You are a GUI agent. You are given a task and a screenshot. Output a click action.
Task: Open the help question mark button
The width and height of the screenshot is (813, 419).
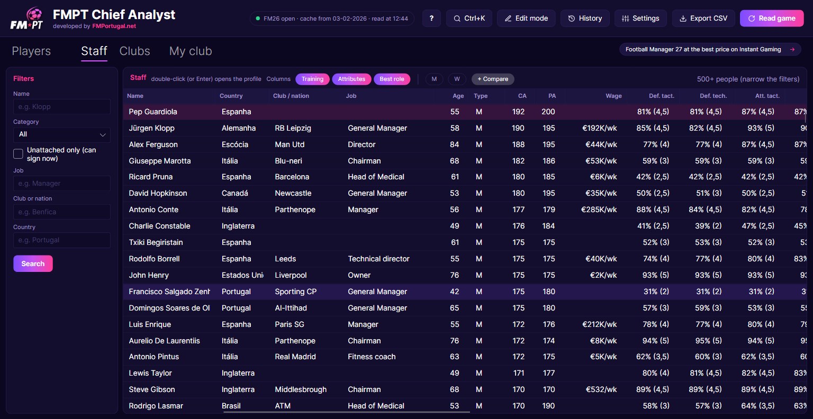[431, 19]
